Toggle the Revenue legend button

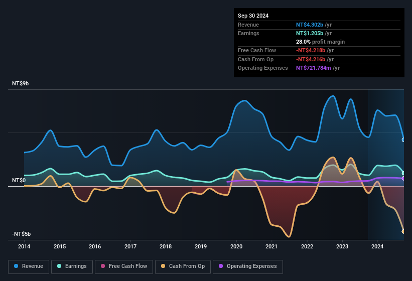(29, 266)
